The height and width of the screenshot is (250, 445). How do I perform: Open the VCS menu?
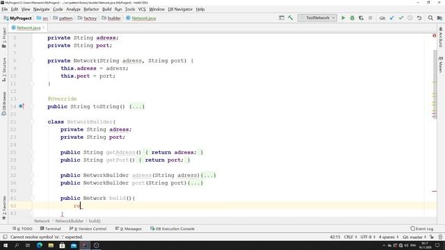(142, 9)
